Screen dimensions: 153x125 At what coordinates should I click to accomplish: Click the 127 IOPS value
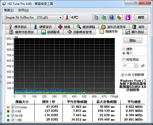(x=51, y=111)
